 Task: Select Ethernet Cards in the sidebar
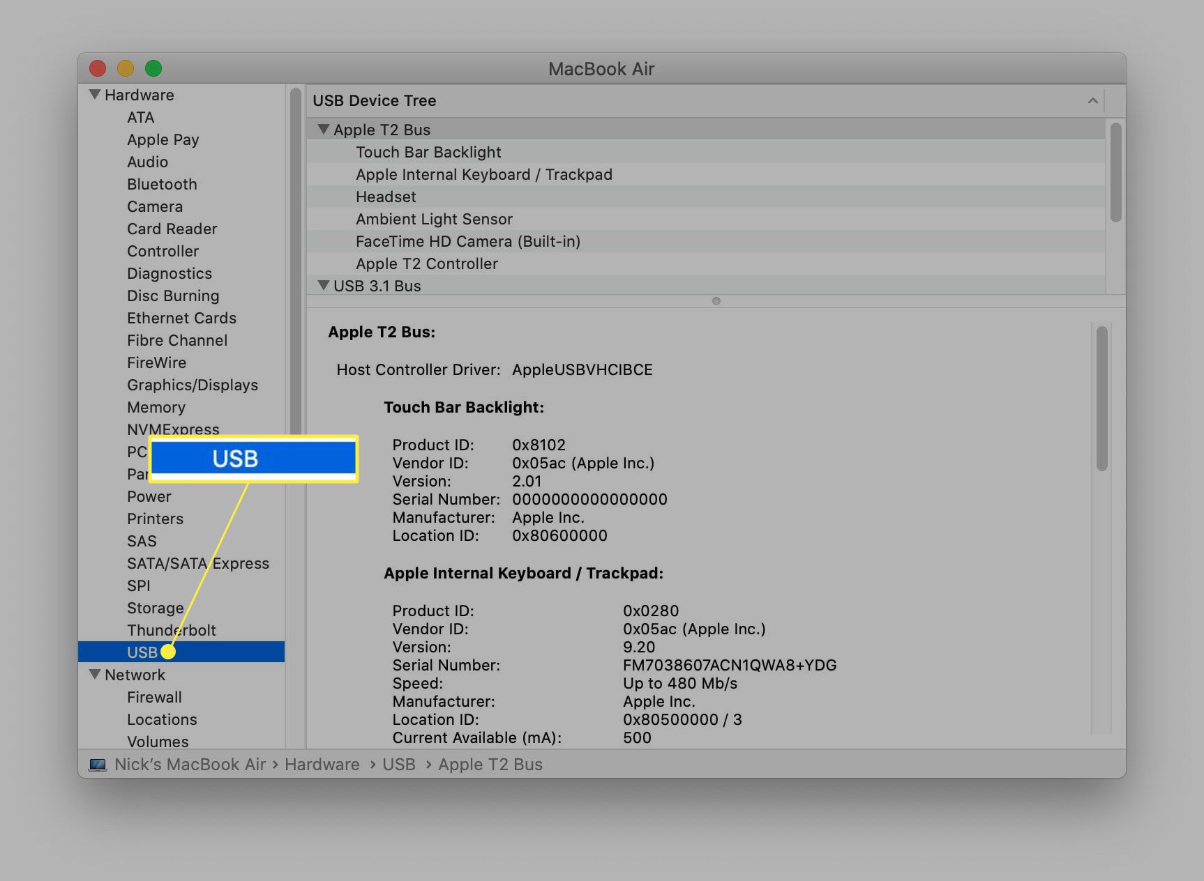pyautogui.click(x=181, y=318)
